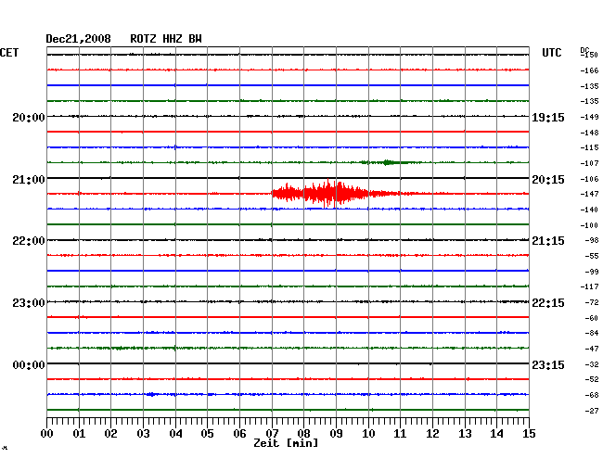Click the small green tremor near minute 10.5
The height and width of the screenshot is (458, 603).
(x=388, y=162)
